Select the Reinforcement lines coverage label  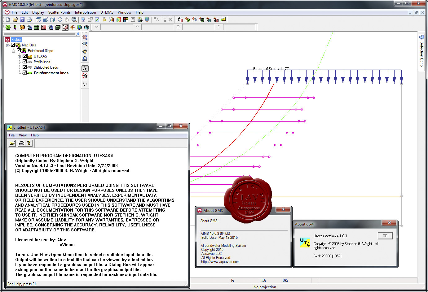point(51,73)
